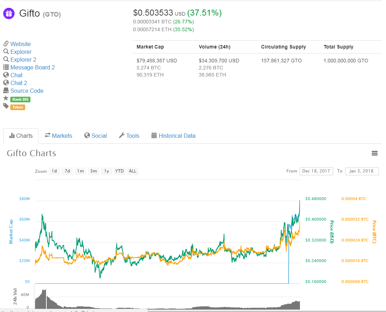Open the chart hamburger context menu
386x312 pixels.
(x=374, y=153)
